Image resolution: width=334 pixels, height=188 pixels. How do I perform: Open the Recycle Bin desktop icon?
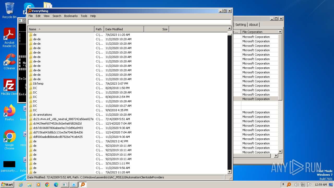pos(9,10)
